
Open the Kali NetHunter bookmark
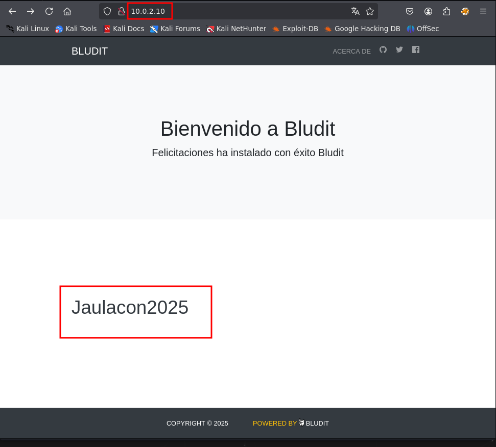click(237, 29)
